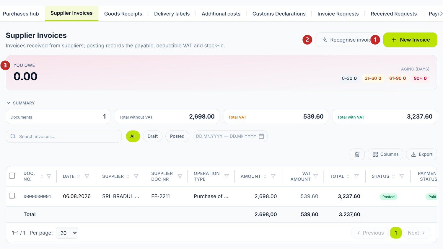Go to page 1 in pagination

pyautogui.click(x=396, y=233)
